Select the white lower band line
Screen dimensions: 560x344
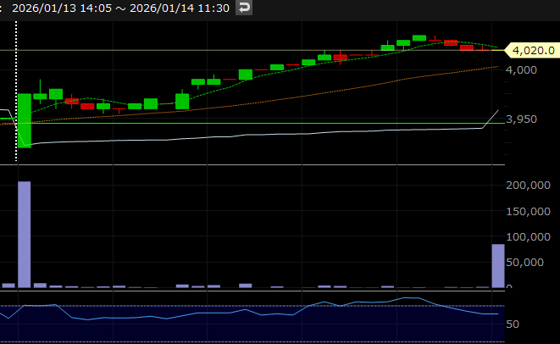(x=254, y=136)
